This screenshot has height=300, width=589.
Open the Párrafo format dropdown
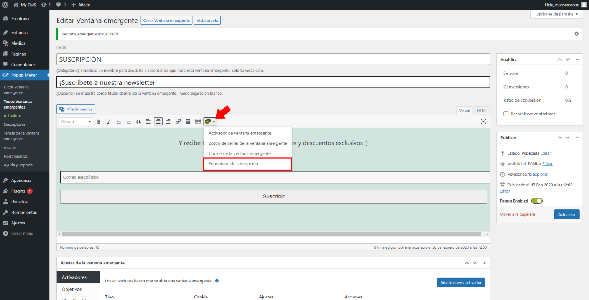pos(75,121)
